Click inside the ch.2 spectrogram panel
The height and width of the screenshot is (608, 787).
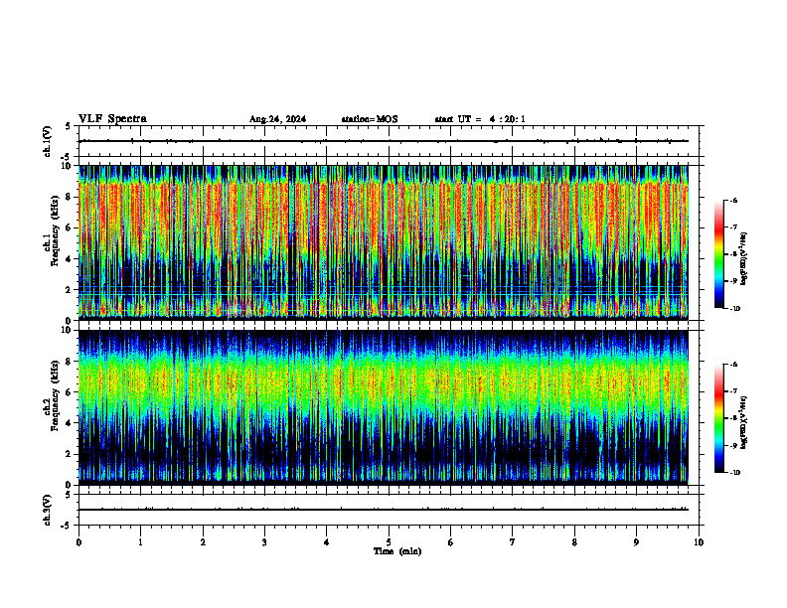pyautogui.click(x=384, y=407)
